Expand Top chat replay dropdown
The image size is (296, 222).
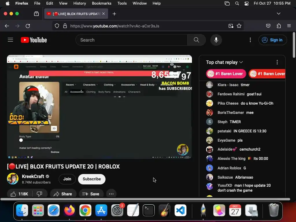224,62
